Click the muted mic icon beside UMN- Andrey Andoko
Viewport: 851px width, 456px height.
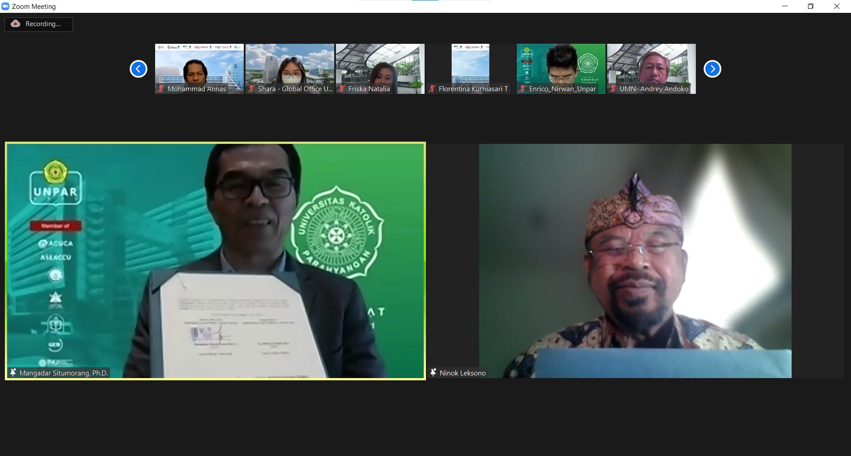[x=613, y=89]
